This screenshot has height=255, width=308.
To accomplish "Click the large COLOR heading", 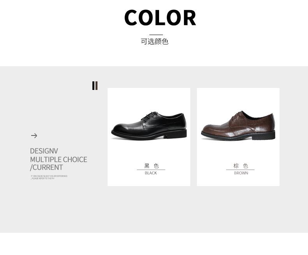I will [160, 18].
